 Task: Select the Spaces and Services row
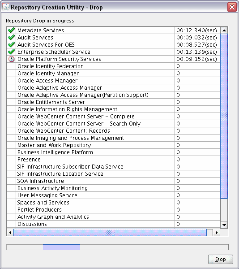pyautogui.click(x=113, y=203)
